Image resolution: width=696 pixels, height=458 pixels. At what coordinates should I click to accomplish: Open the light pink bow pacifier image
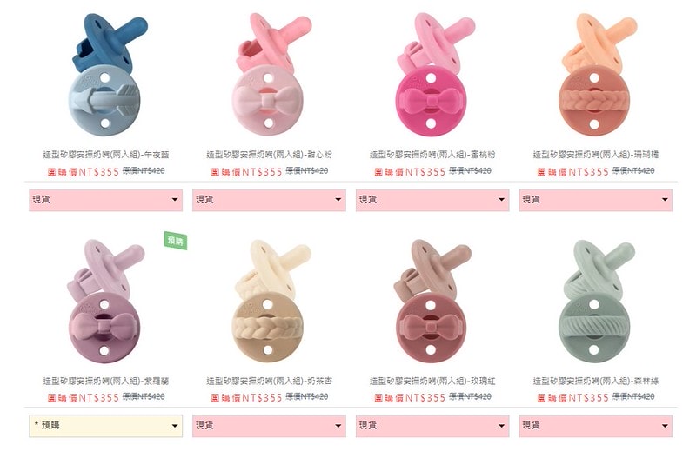(270, 75)
